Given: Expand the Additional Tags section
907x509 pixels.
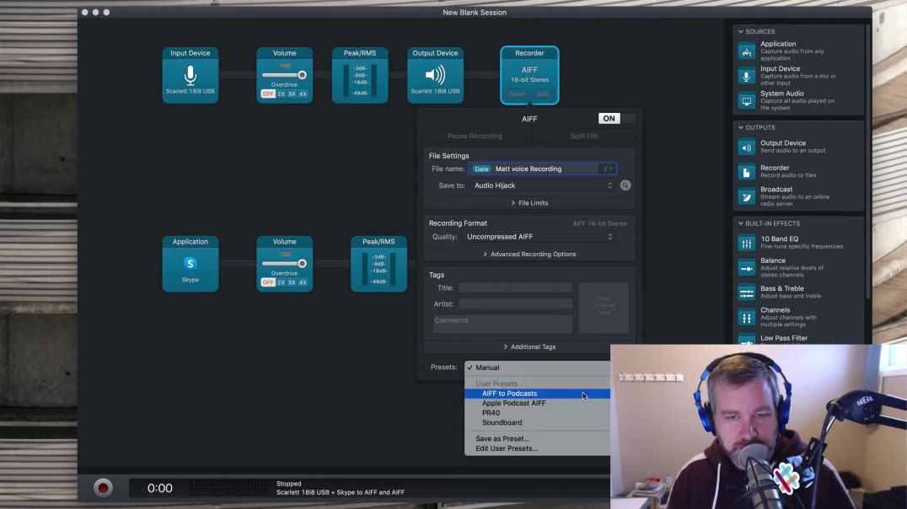Looking at the screenshot, I should point(529,347).
